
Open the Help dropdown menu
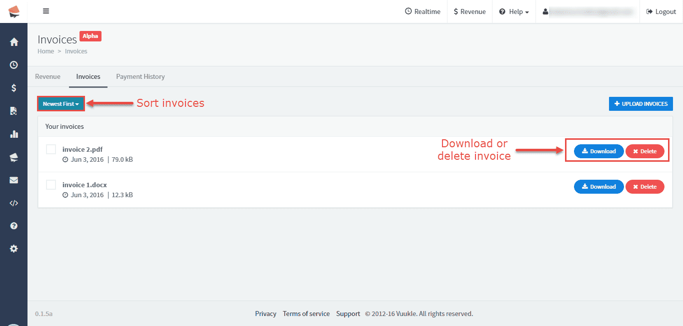[x=514, y=11]
